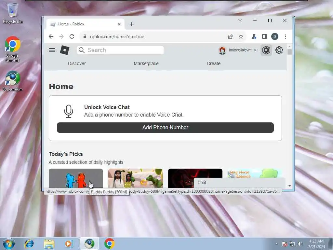Click the Roblox Search input field
This screenshot has width=333, height=250.
pyautogui.click(x=120, y=50)
